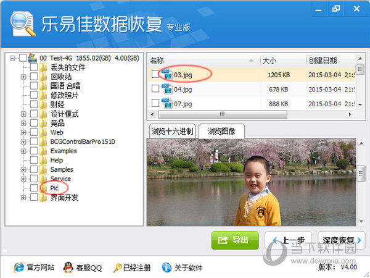
Task: Select the Pic folder in tree
Action: [x=54, y=188]
